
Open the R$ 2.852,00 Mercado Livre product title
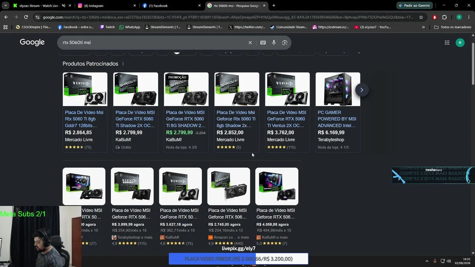236,119
